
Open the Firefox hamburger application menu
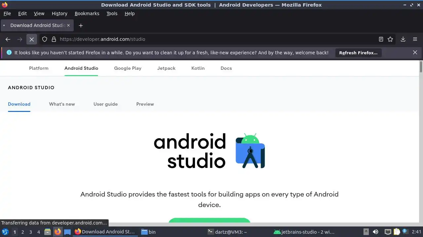[415, 39]
